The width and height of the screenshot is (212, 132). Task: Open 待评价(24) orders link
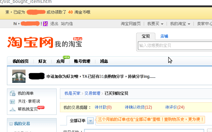pos(175,107)
